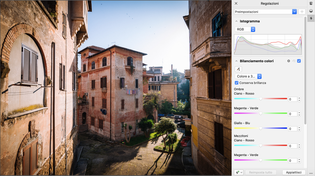Open the layers panel icon
This screenshot has height=176, width=315.
tap(311, 11)
